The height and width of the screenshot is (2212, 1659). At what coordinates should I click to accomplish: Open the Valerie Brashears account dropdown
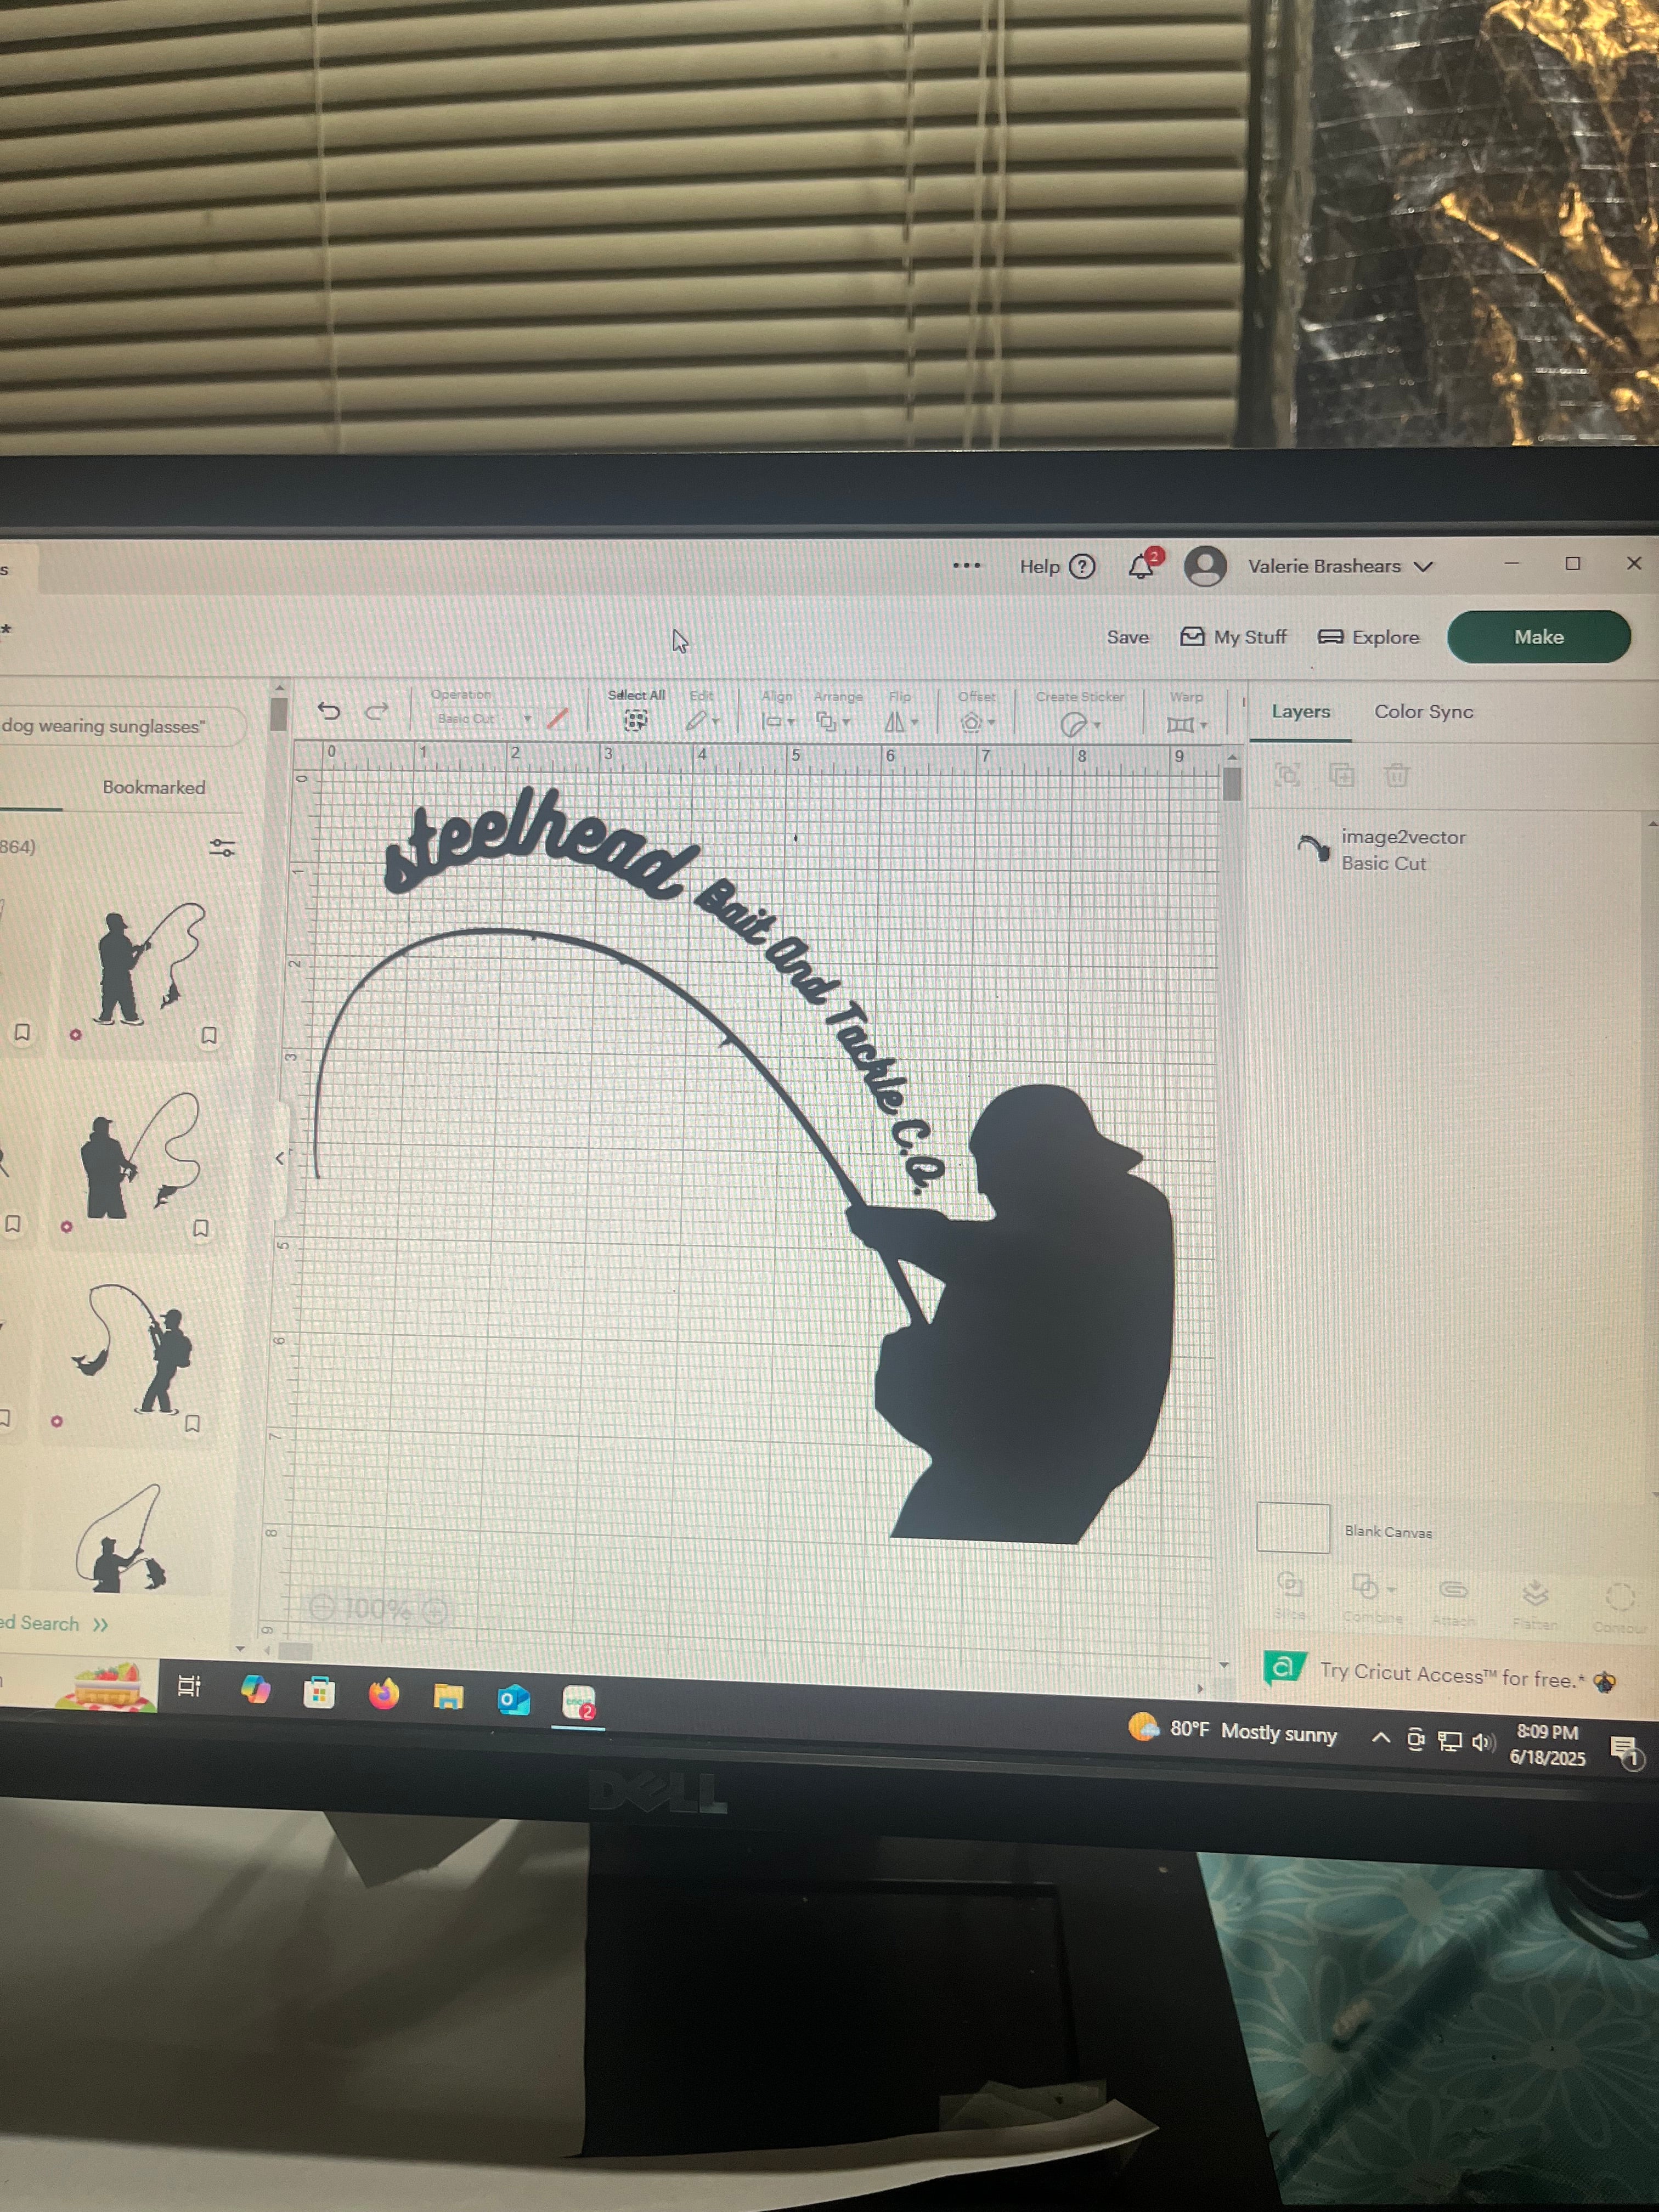tap(1340, 566)
